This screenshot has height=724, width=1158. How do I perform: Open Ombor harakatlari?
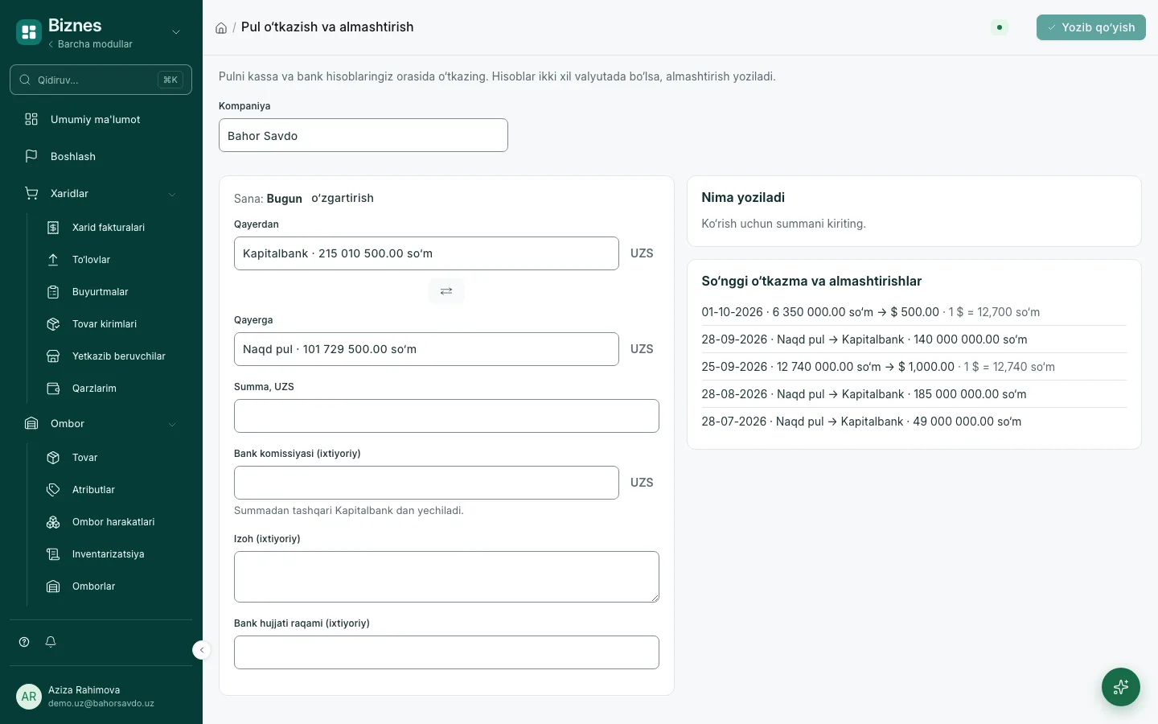114,522
